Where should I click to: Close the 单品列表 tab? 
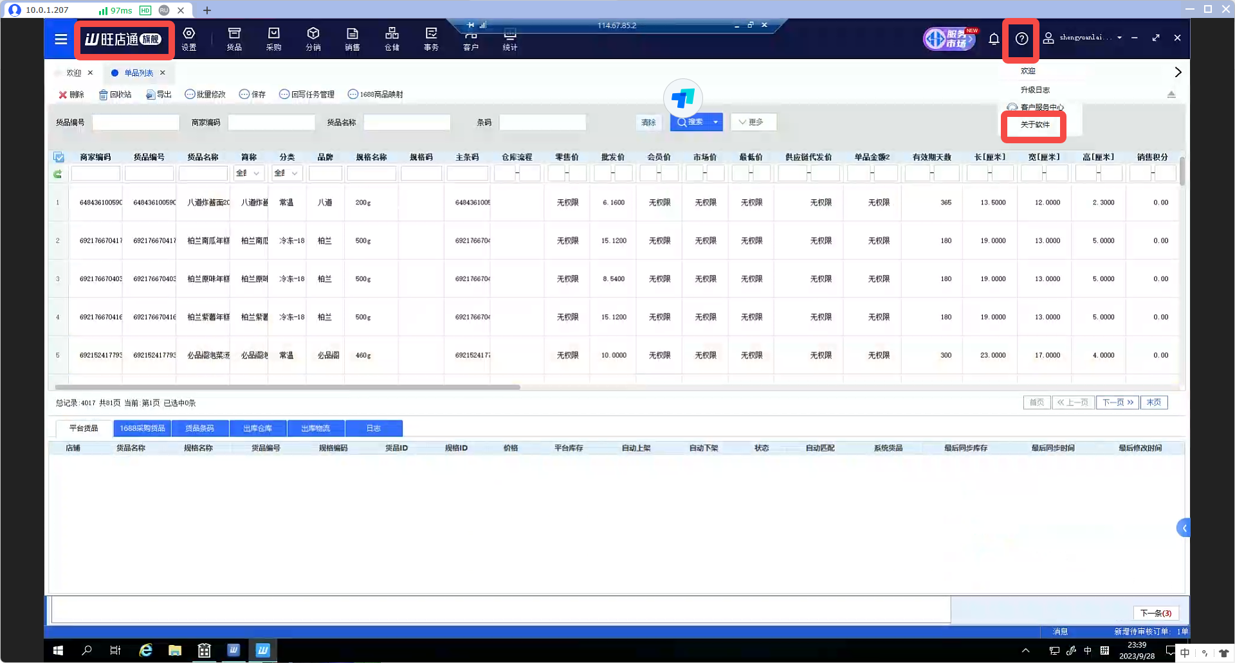[x=163, y=73]
